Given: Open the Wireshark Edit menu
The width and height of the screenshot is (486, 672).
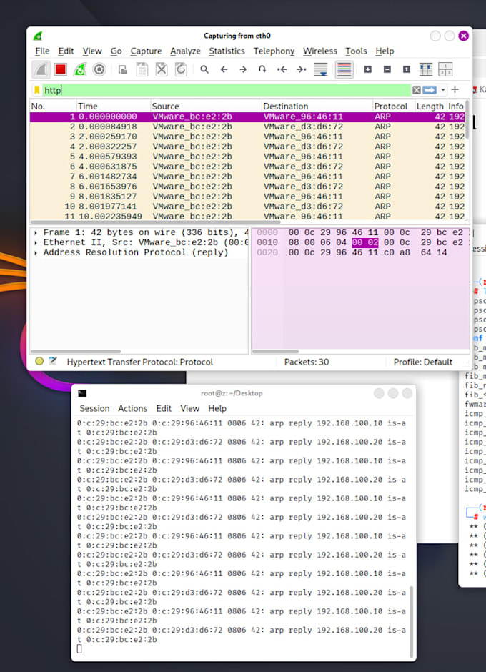Looking at the screenshot, I should [x=66, y=51].
